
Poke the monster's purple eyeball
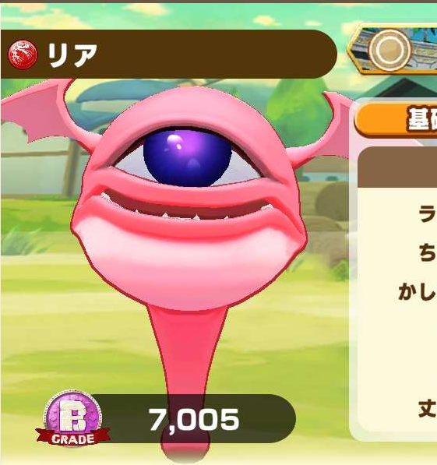[x=187, y=157]
